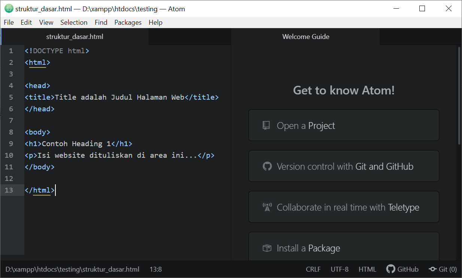Click 'Title adalah Judul Halaman Web' text
This screenshot has width=462, height=278.
(x=119, y=97)
